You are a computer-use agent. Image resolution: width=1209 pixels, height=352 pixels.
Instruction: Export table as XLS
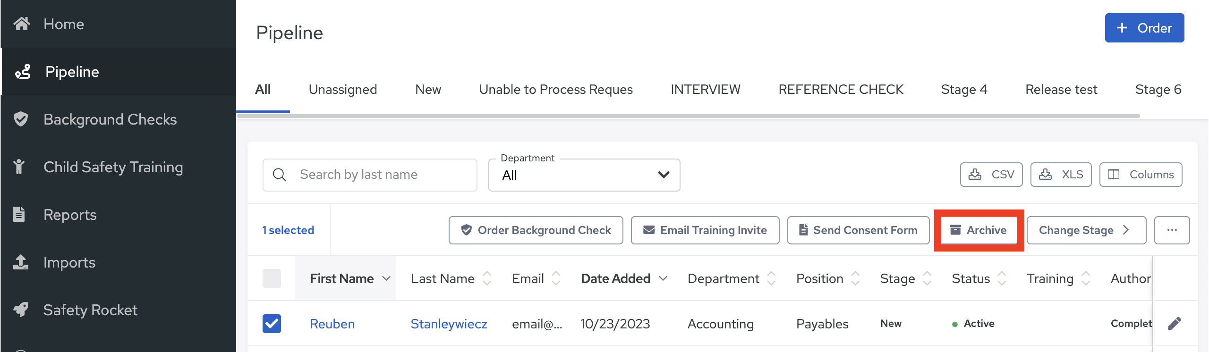[x=1061, y=175]
